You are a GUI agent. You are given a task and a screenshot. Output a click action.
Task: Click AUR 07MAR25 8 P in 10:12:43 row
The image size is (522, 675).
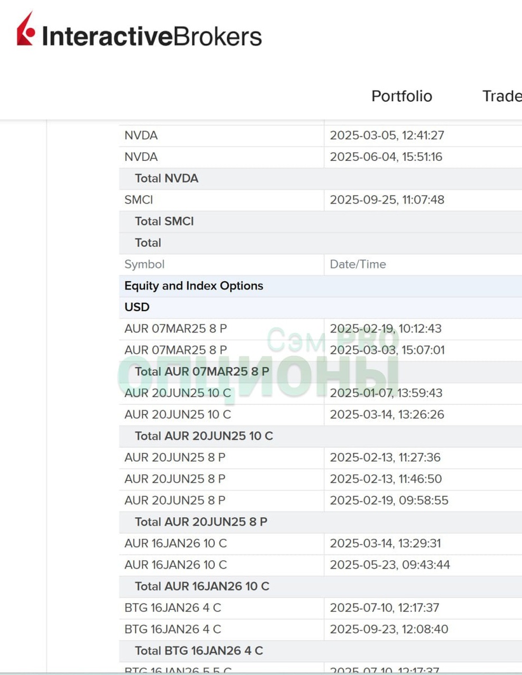pos(175,328)
